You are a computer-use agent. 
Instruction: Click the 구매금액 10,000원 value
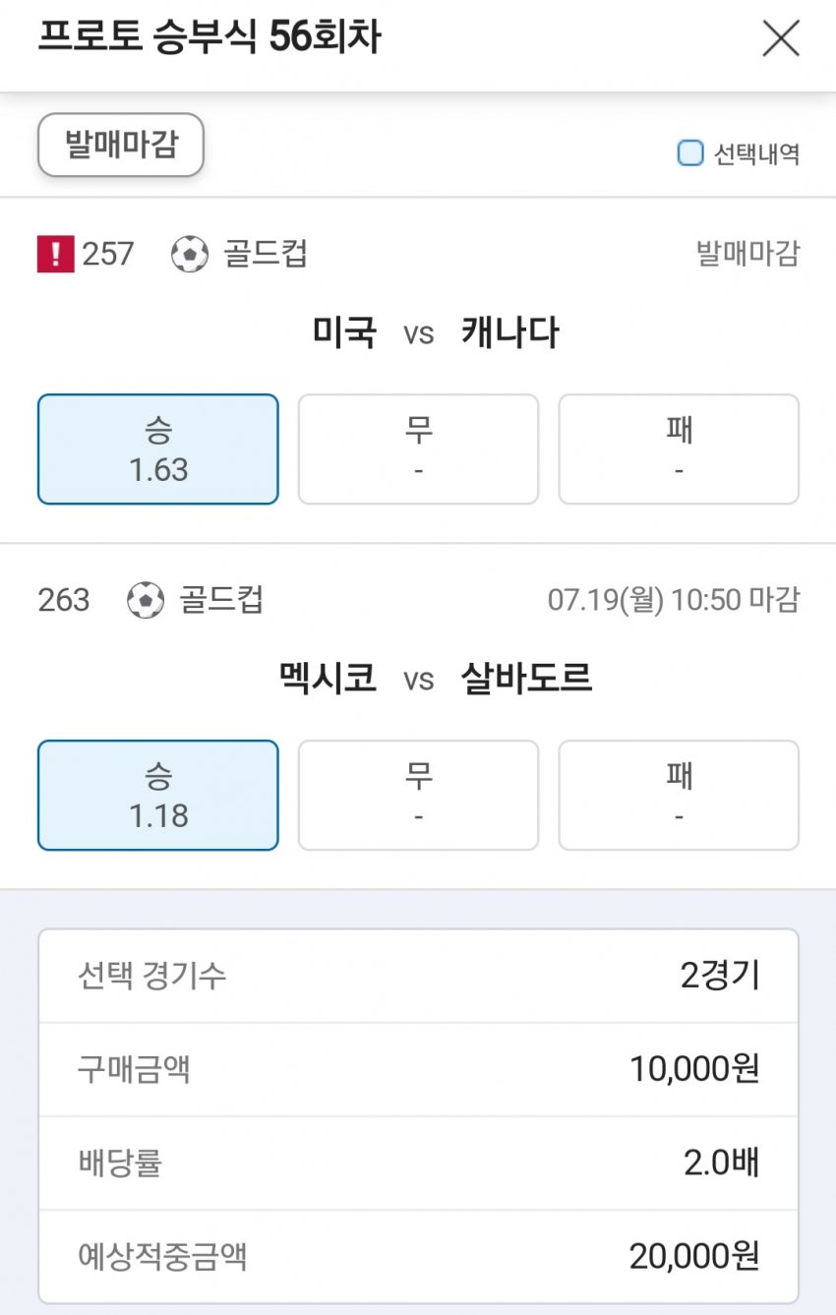(694, 1068)
